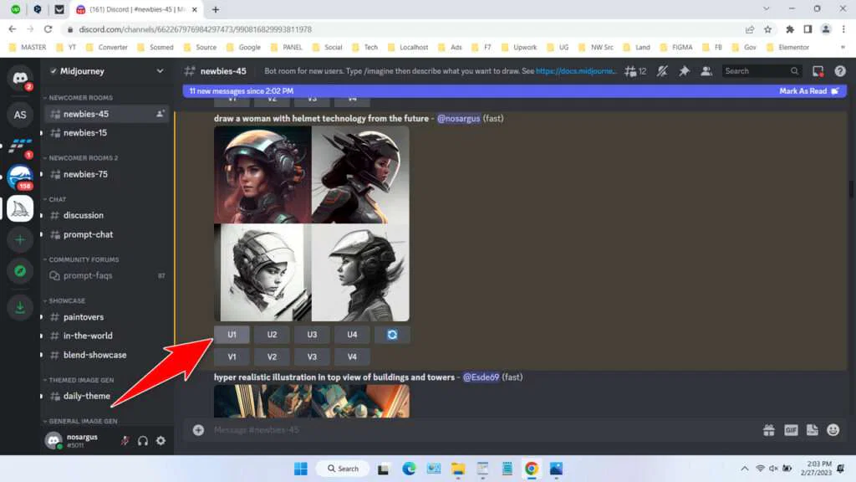856x482 pixels.
Task: Browse the channel threads
Action: point(631,72)
